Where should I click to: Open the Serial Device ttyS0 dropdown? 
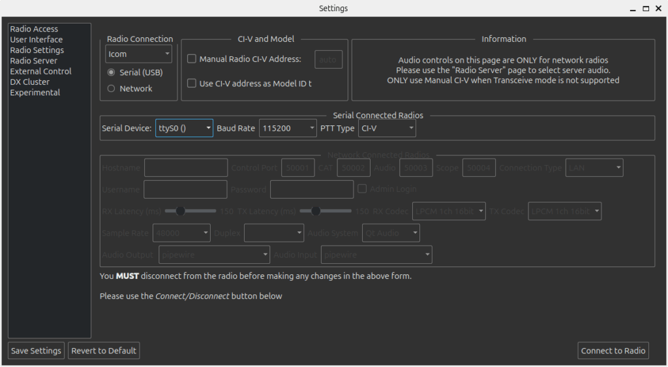pos(184,128)
